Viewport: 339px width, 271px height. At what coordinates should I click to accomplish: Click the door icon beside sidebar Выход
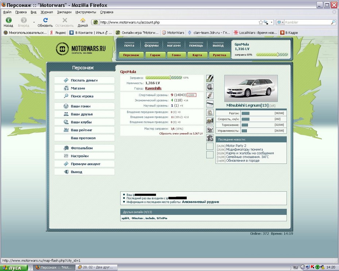click(66, 172)
